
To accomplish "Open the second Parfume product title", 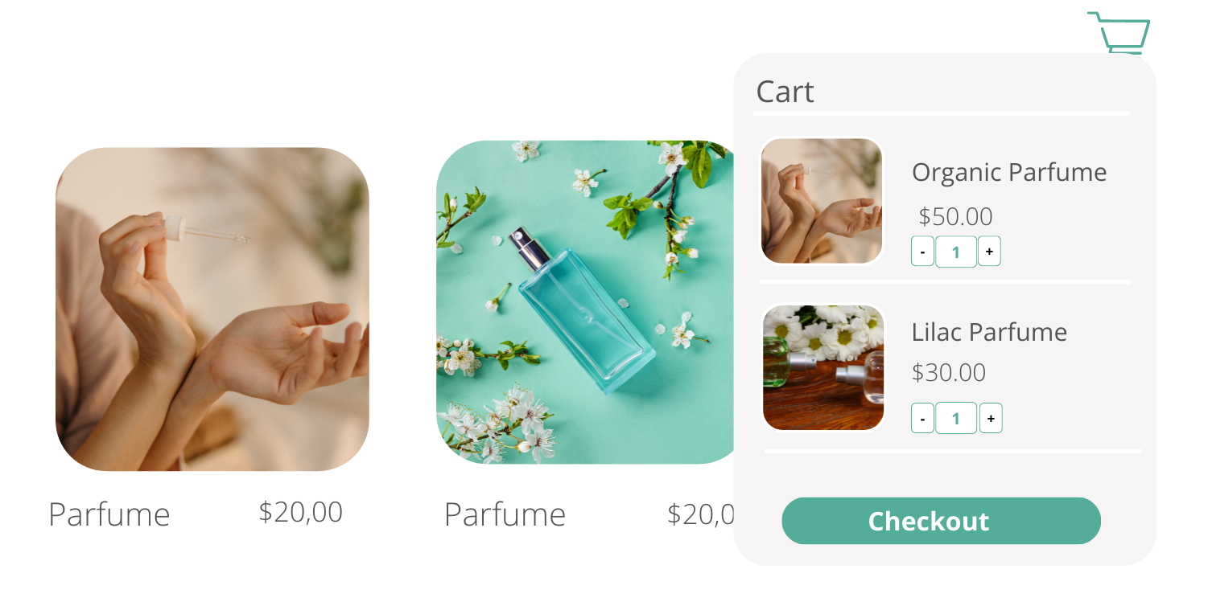I will (x=505, y=514).
